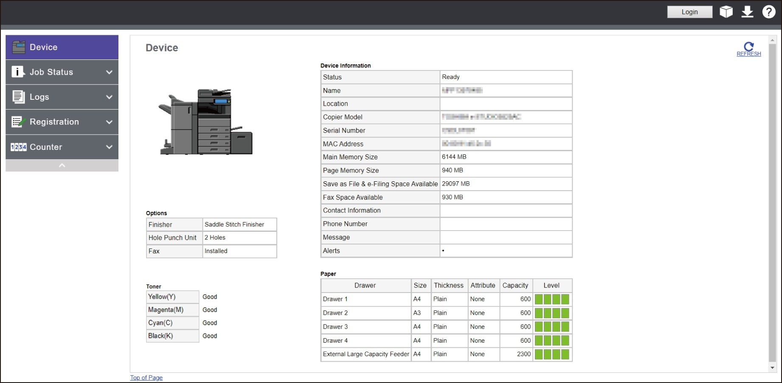Screen dimensions: 782x383
Task: Click the circular Refresh arrow icon
Action: click(x=749, y=46)
